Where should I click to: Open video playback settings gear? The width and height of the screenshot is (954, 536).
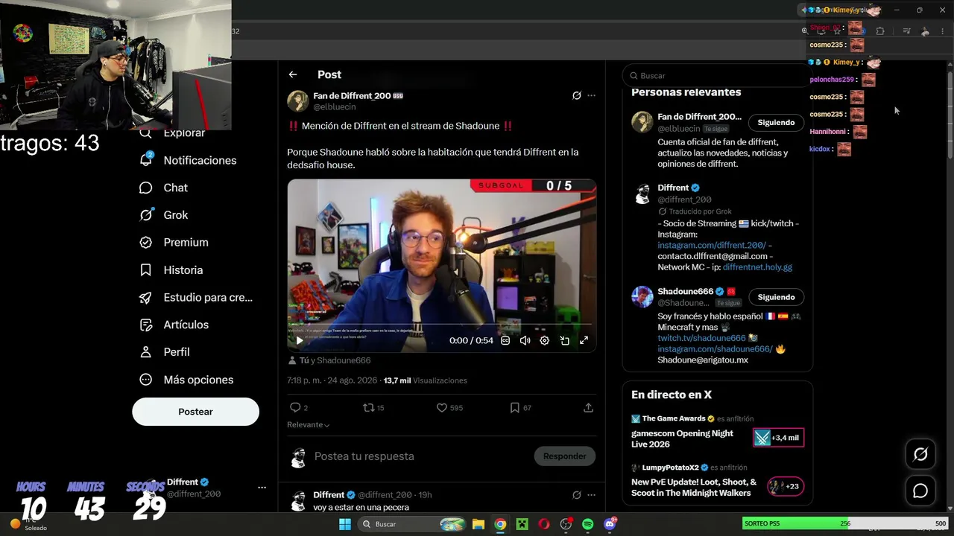544,340
